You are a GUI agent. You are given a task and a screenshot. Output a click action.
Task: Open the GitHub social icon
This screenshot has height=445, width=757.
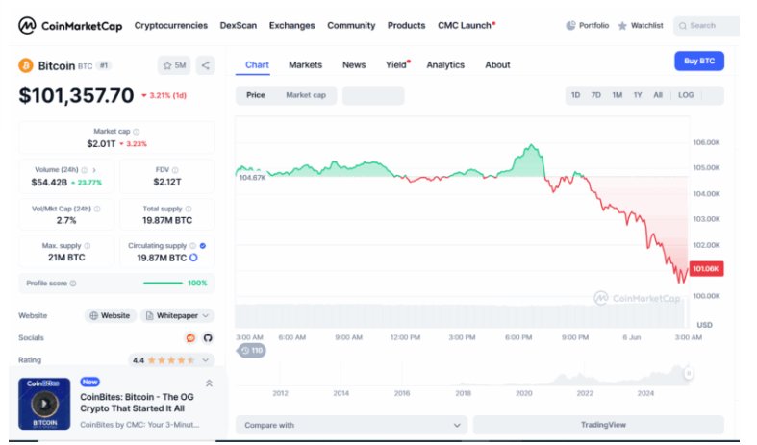click(208, 338)
